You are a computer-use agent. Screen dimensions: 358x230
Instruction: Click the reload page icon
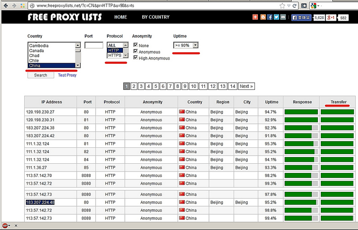click(295, 6)
